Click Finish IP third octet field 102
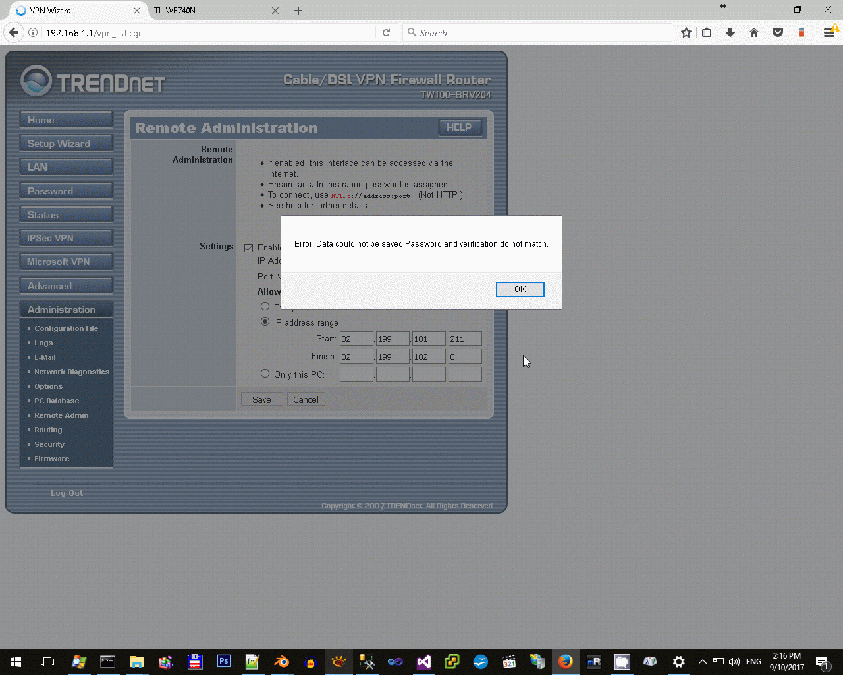The height and width of the screenshot is (675, 843). pyautogui.click(x=429, y=357)
